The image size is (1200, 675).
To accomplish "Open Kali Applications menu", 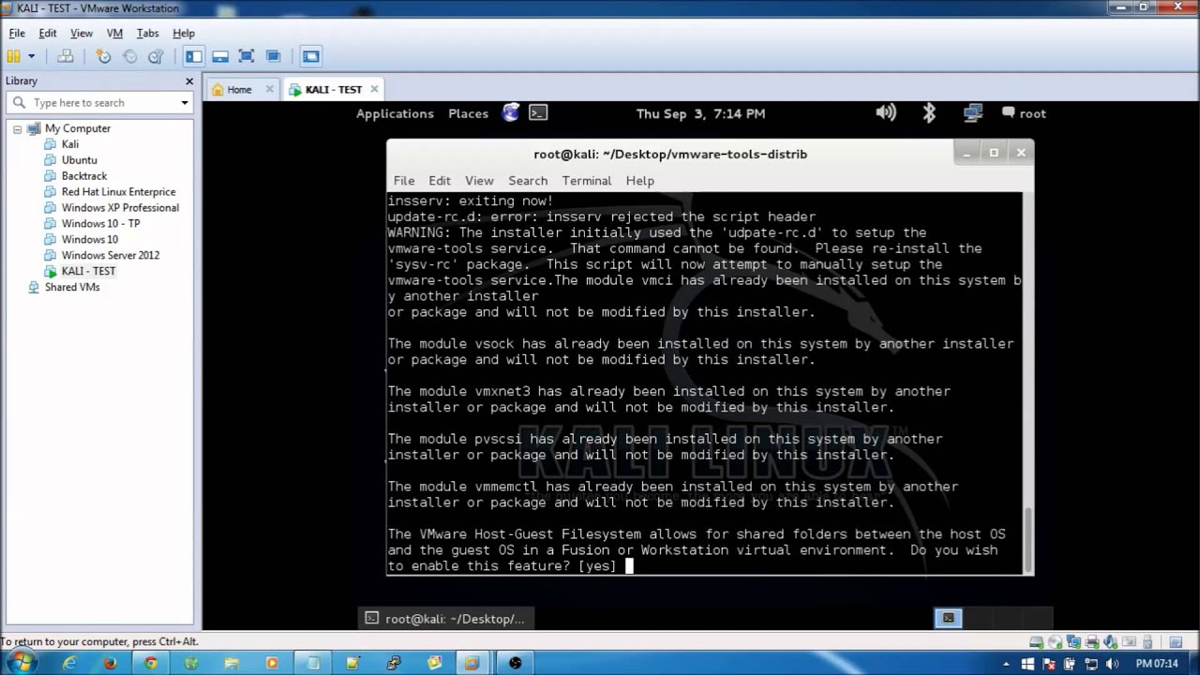I will coord(395,113).
